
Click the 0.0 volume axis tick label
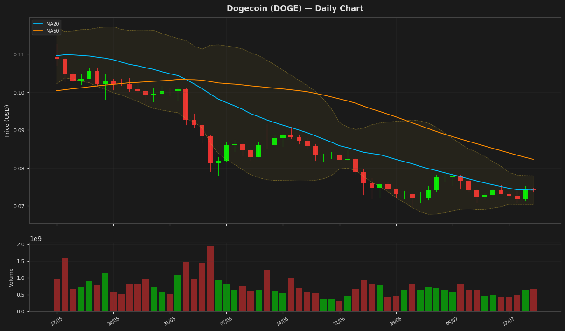click(21, 312)
